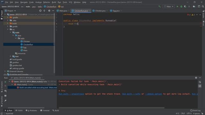Open the Main run configuration dropdown
Screen dimensions: 205x115
click(169, 6)
